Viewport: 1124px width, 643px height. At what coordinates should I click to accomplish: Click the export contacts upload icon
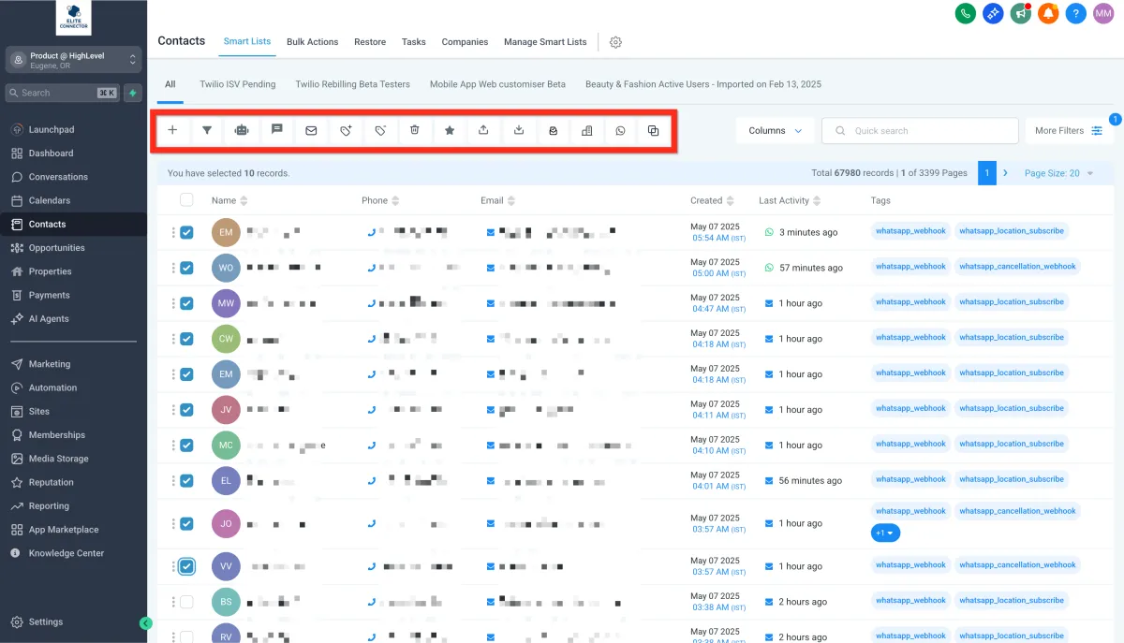pyautogui.click(x=483, y=131)
